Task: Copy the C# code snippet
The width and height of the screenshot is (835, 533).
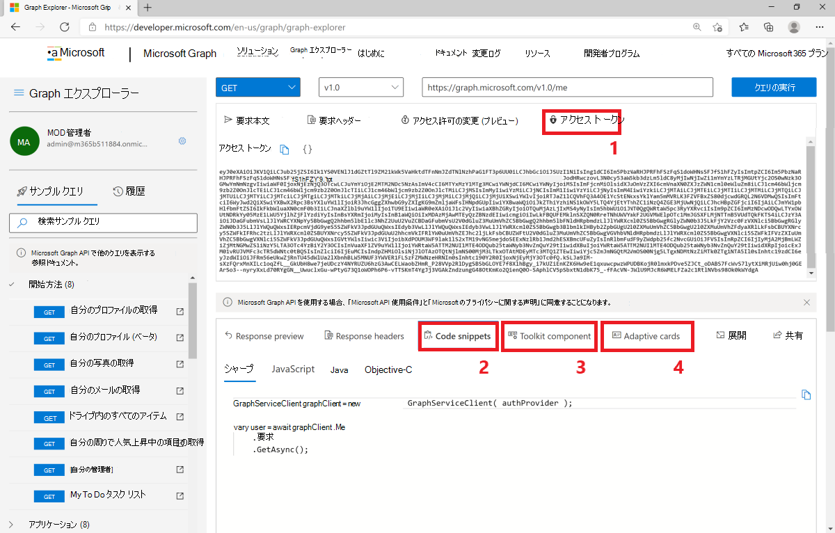Action: (x=806, y=395)
